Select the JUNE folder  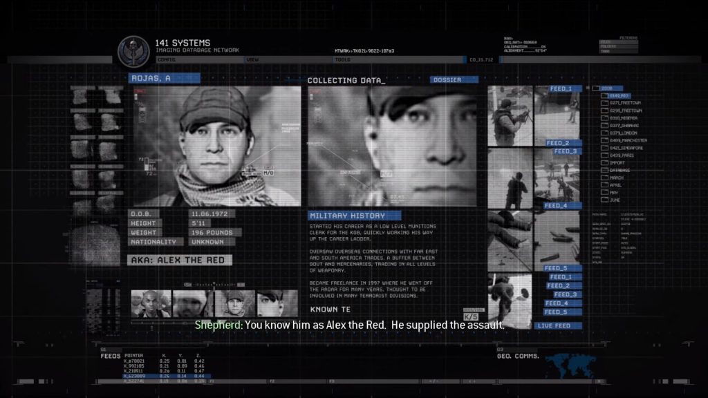[x=615, y=200]
